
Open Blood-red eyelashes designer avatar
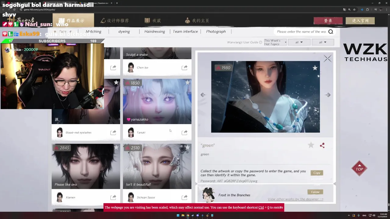(x=59, y=132)
